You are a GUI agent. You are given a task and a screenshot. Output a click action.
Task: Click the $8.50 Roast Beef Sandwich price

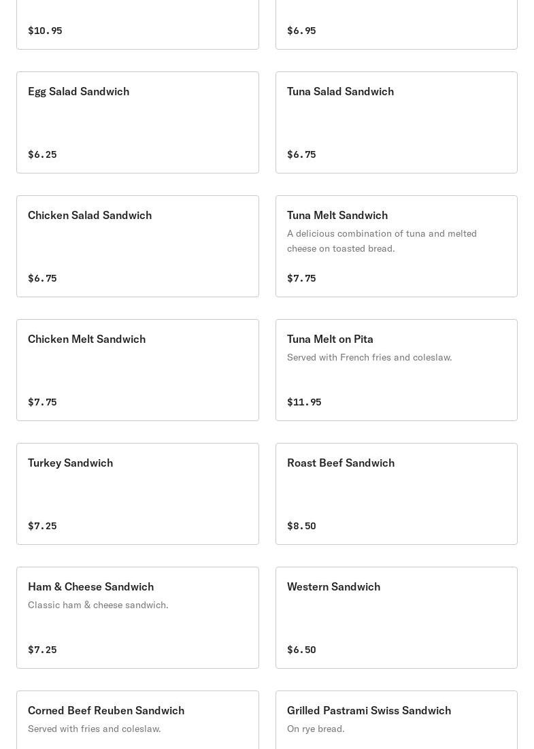(x=301, y=526)
